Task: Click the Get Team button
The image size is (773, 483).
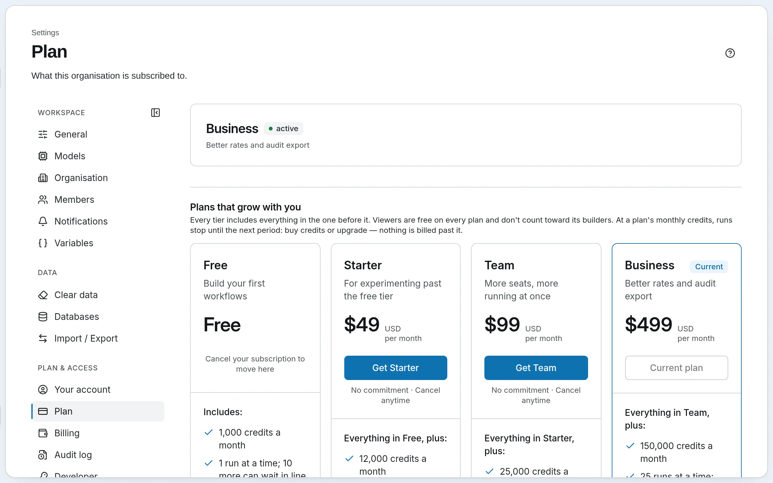Action: tap(536, 368)
